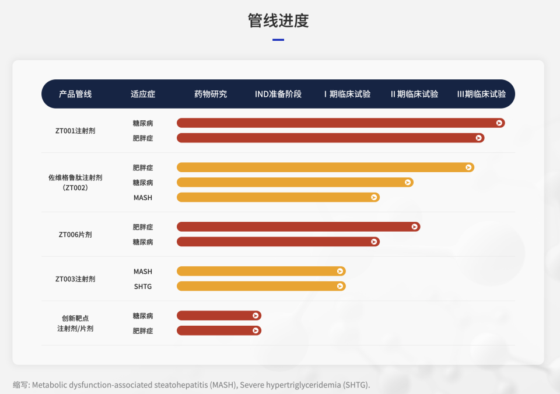Click the arrow icon on ZT002 MASH bar

pyautogui.click(x=373, y=197)
